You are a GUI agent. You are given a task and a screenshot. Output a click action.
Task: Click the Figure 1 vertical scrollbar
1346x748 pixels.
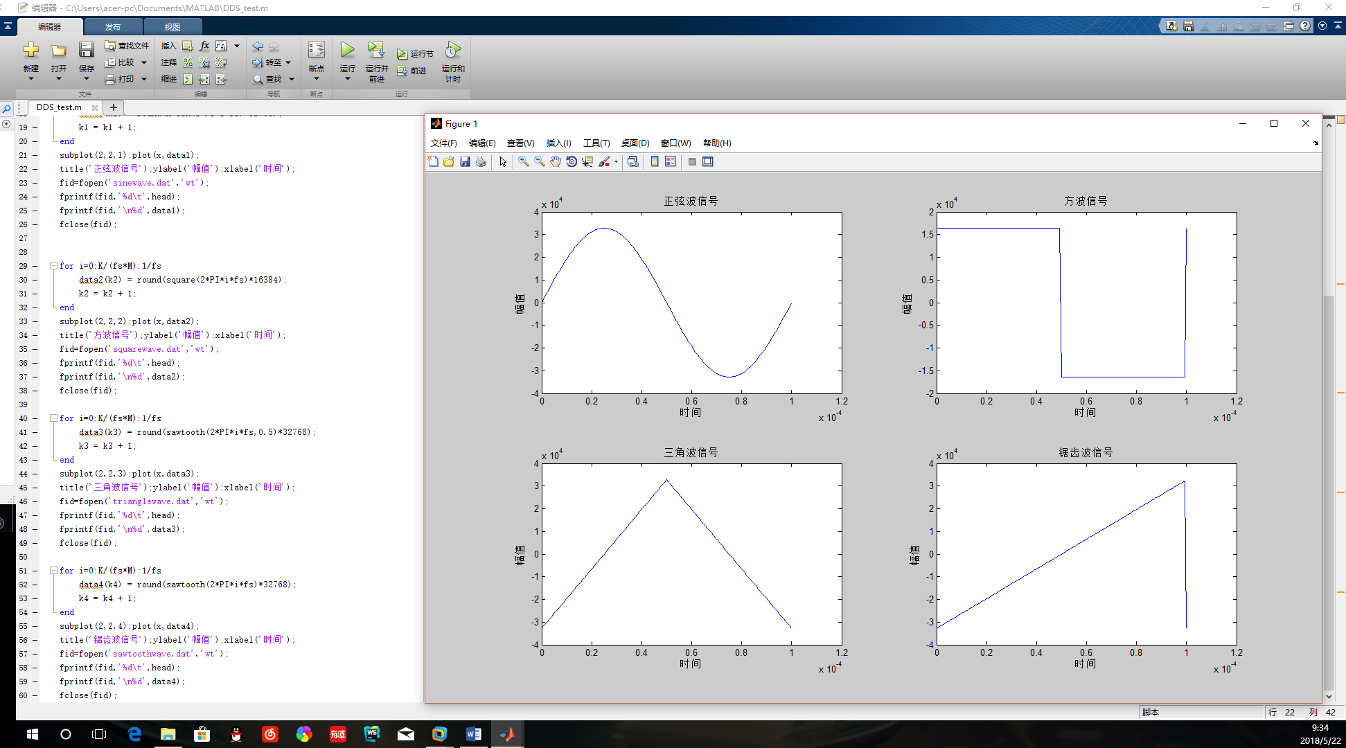pyautogui.click(x=1328, y=485)
